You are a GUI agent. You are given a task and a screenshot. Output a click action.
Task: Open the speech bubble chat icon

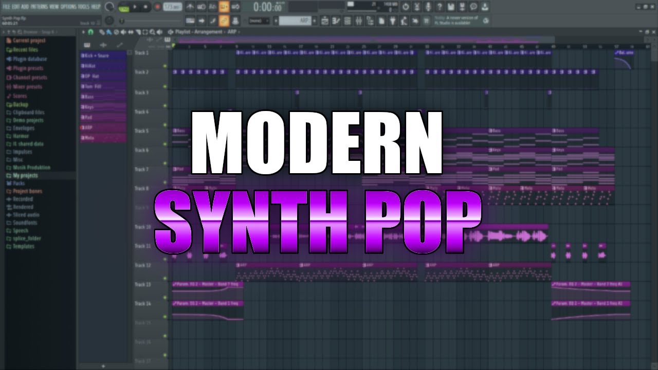point(473,7)
